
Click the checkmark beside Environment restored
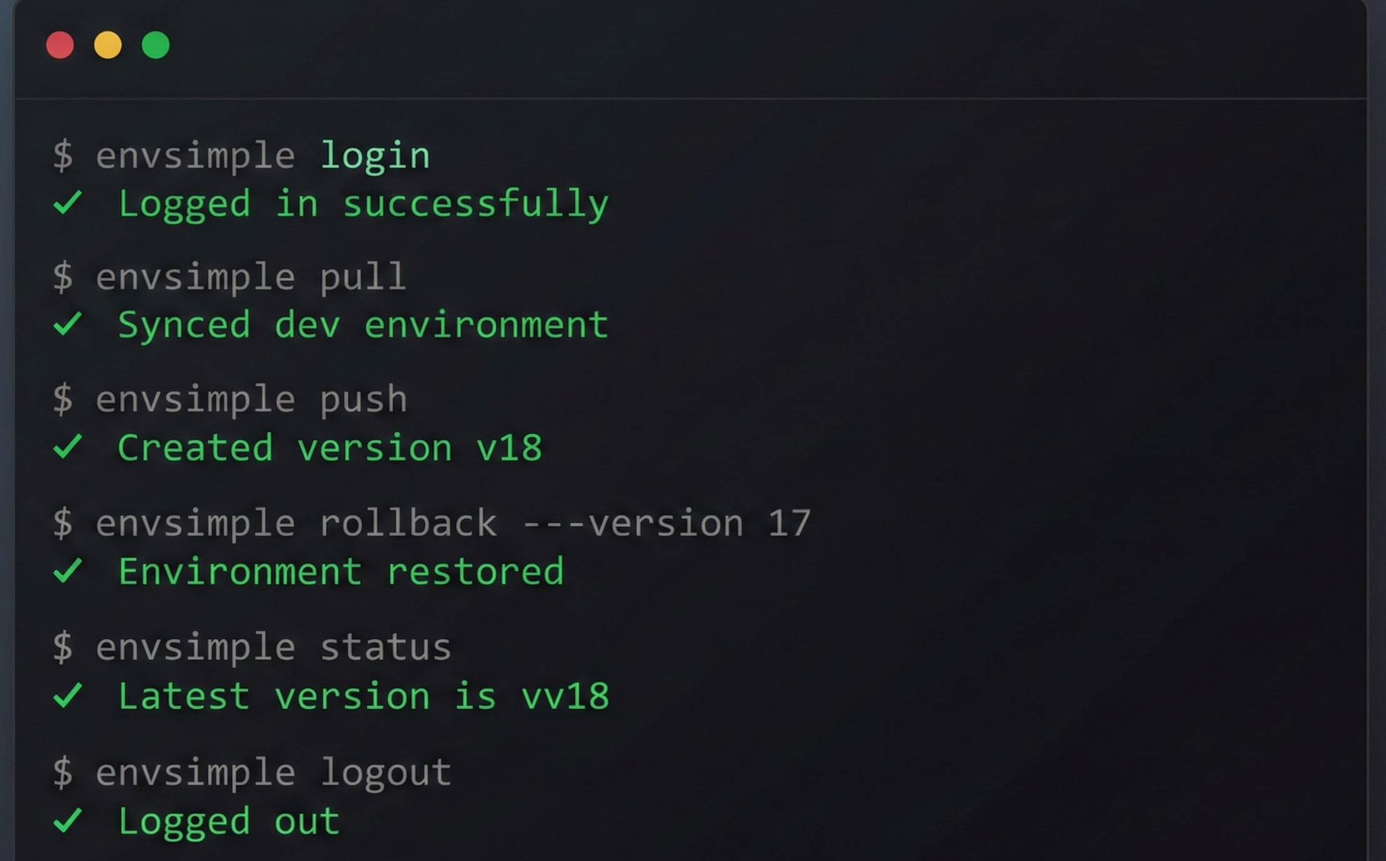[68, 571]
